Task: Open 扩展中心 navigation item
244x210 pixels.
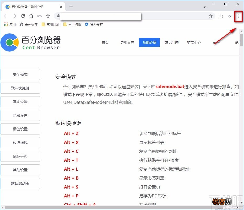Action: click(x=194, y=42)
